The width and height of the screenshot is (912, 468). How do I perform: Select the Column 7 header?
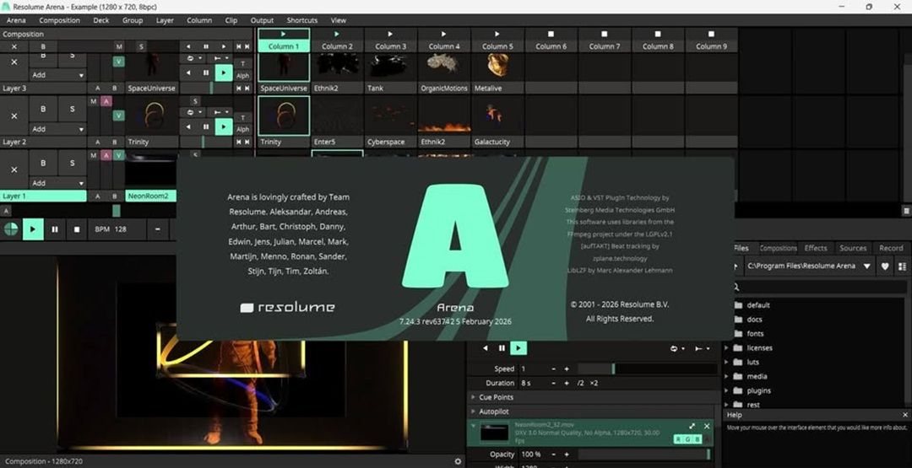[x=605, y=46]
